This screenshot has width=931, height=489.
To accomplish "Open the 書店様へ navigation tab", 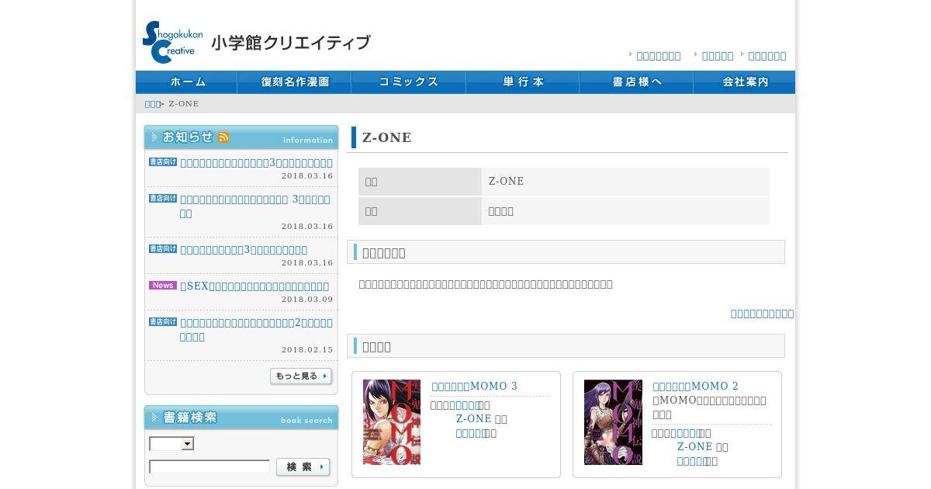I will coord(636,82).
